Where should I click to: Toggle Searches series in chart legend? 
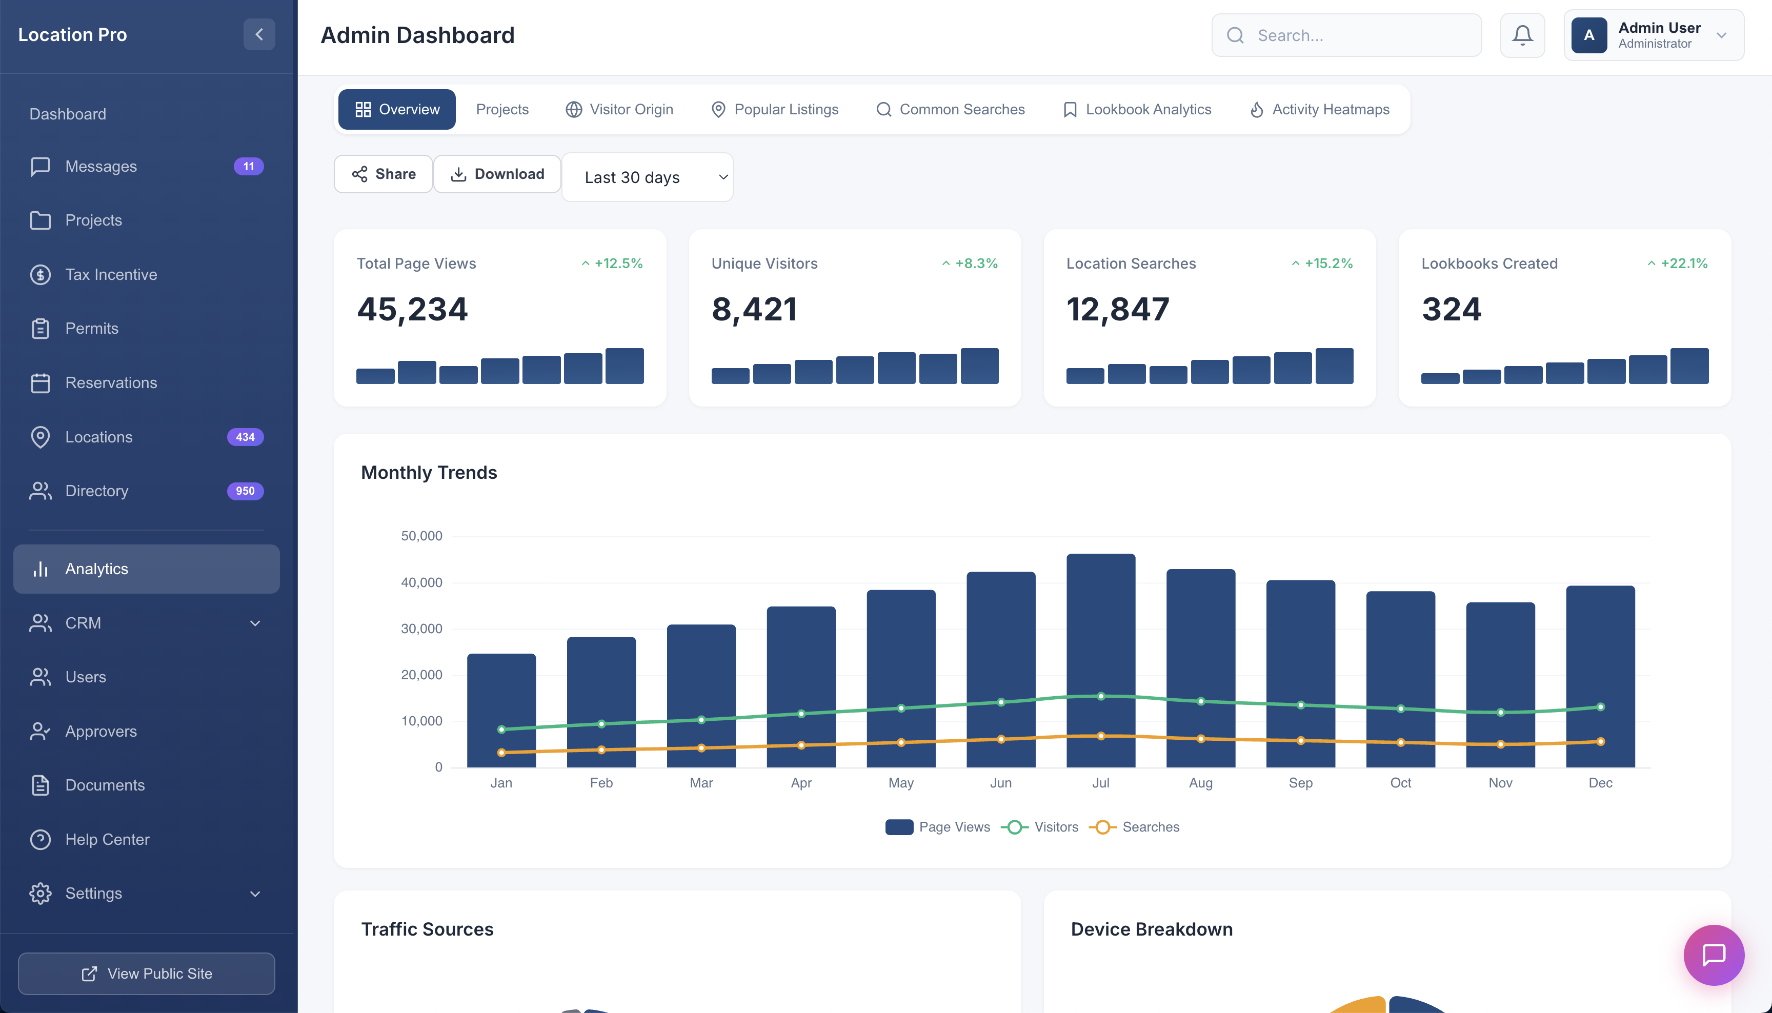pos(1134,827)
